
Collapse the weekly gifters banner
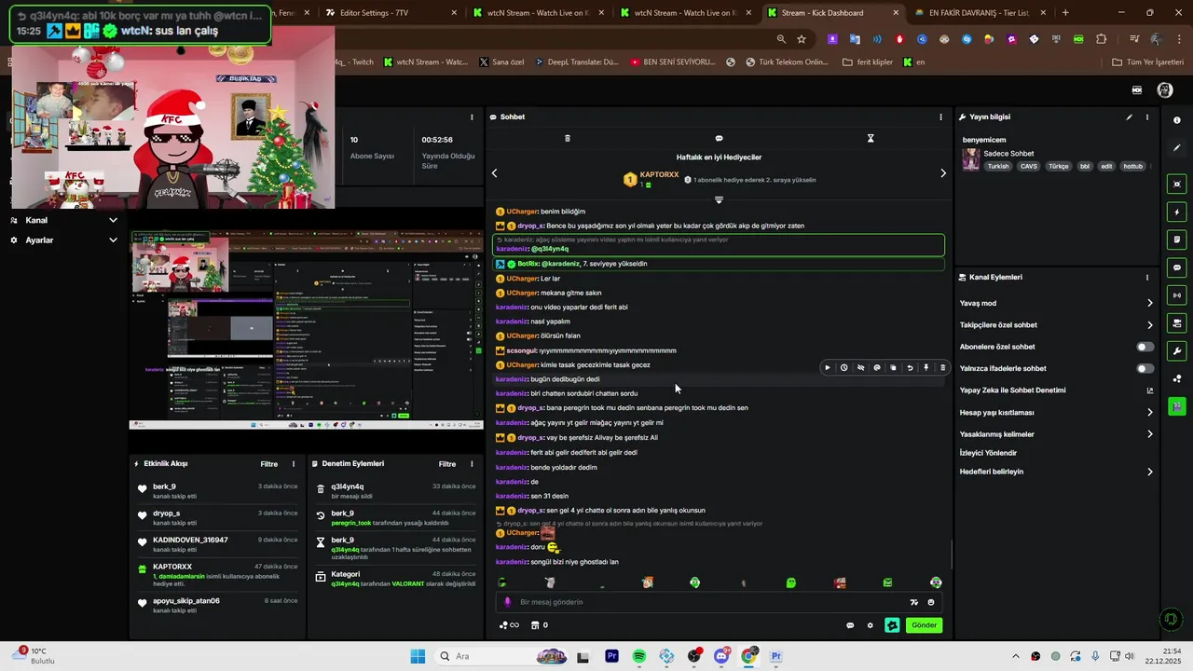719,199
